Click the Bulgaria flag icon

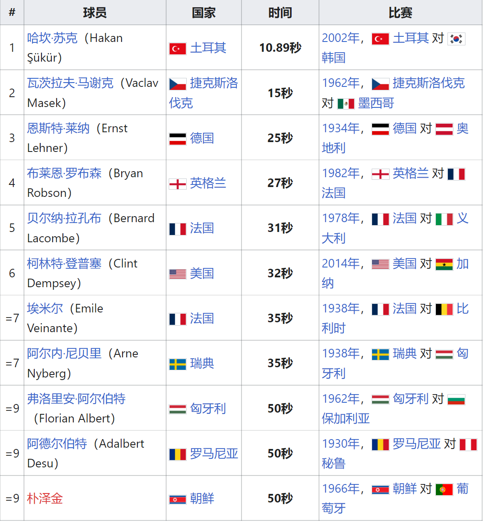[x=456, y=400]
